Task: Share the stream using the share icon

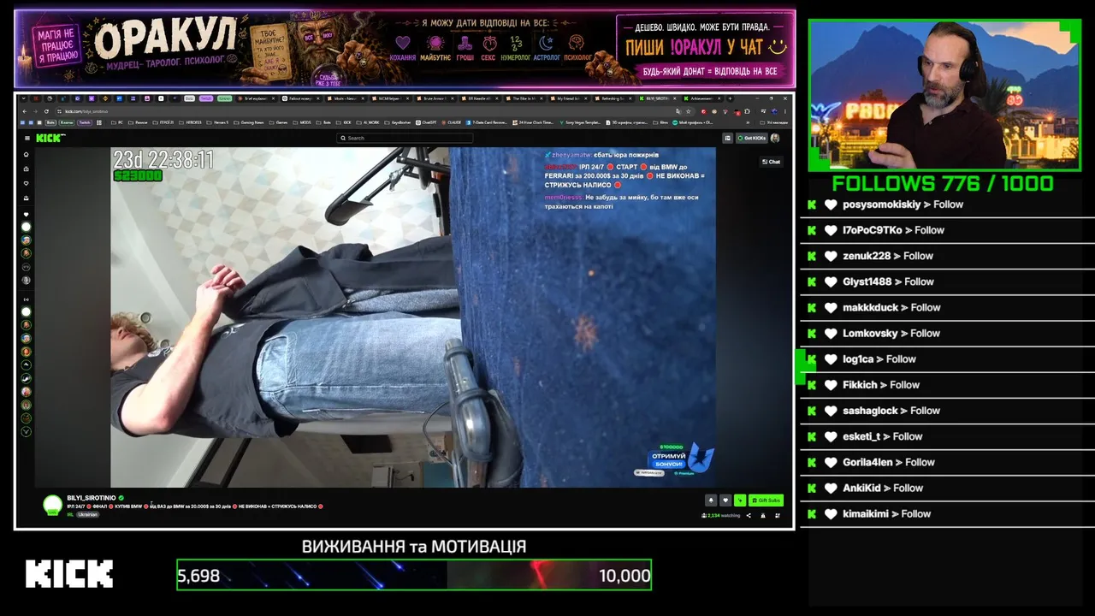Action: (749, 515)
